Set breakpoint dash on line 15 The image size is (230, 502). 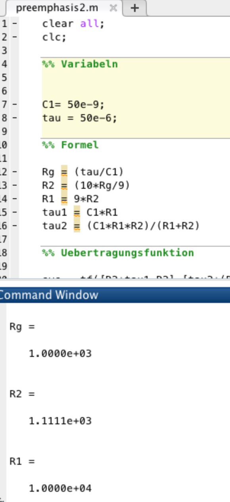pos(15,212)
